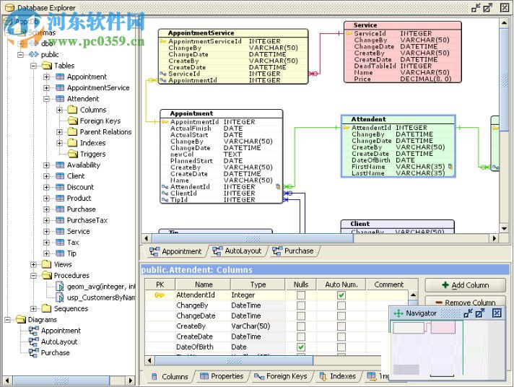The image size is (514, 387).
Task: Expand the Parent Relations folder
Action: click(x=59, y=132)
